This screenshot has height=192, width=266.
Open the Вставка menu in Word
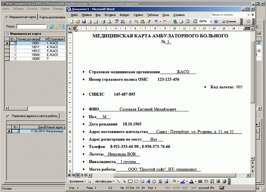(110, 15)
